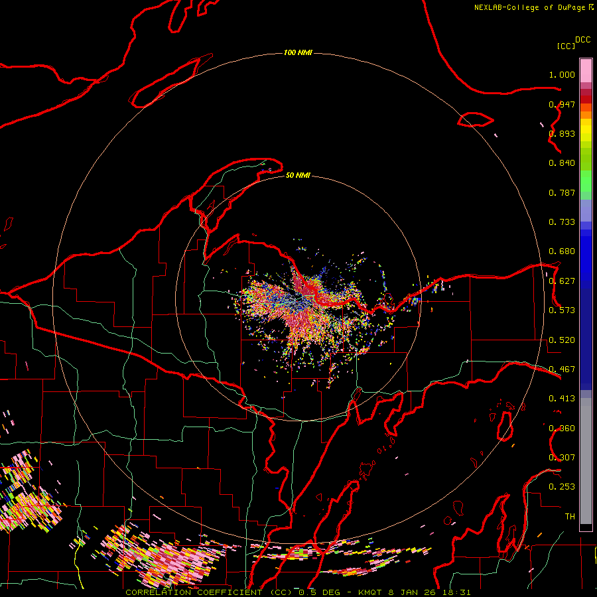Click the pink top segment of color bar
Screen dimensions: 597x597
point(586,70)
